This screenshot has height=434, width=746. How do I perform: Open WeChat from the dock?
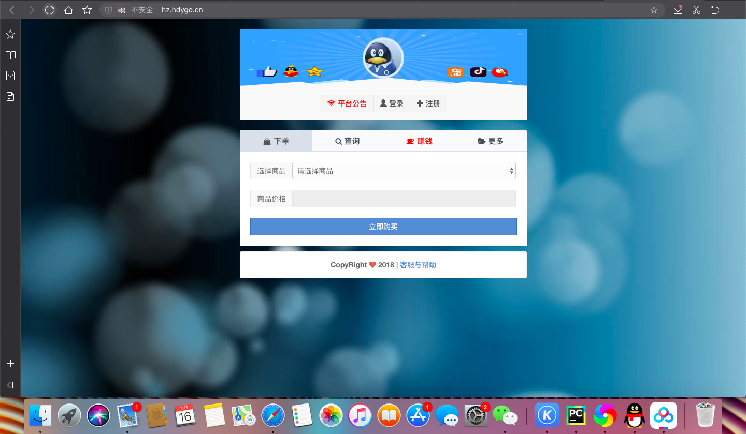[x=505, y=415]
